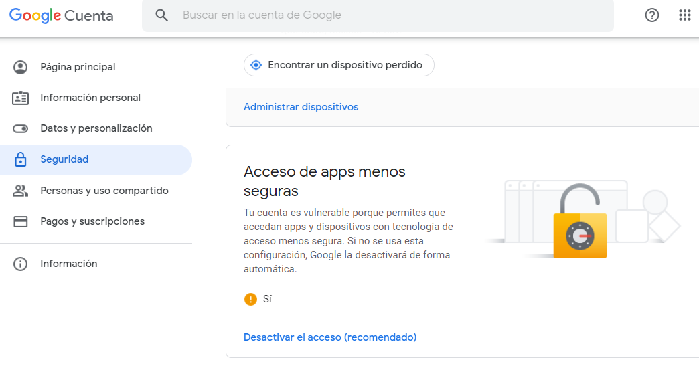Click the Datos y personalización toggle icon
The image size is (699, 374).
pyautogui.click(x=21, y=128)
